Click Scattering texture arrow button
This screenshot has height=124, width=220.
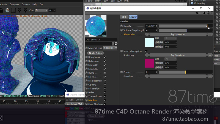point(147,55)
